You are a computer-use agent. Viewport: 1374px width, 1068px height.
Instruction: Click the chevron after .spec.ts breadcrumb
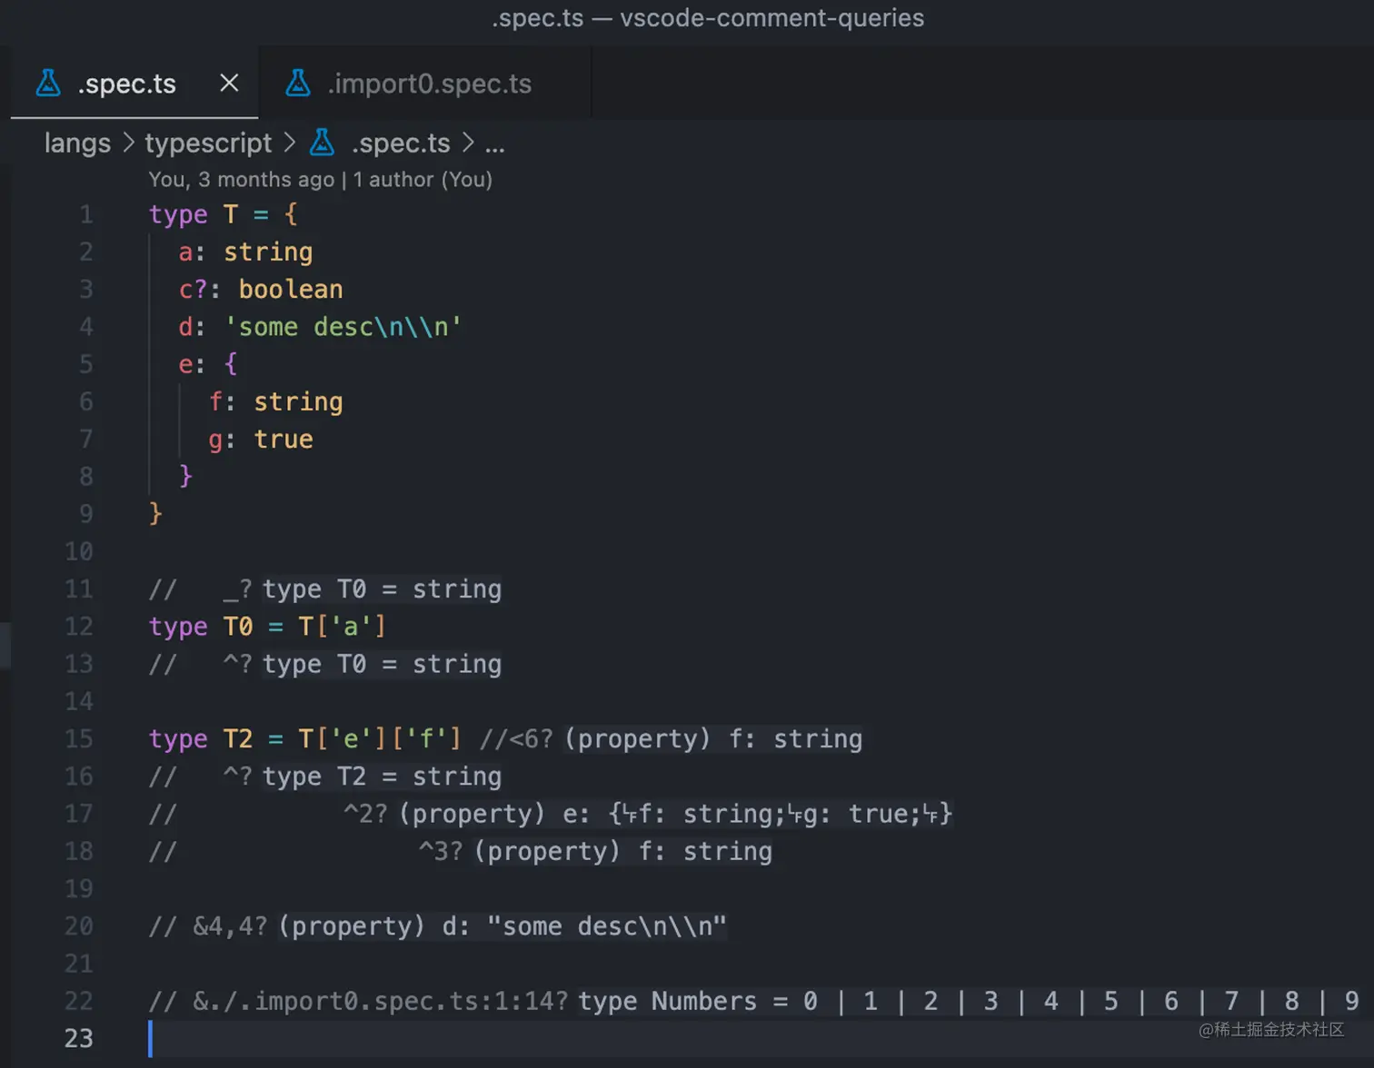point(467,143)
